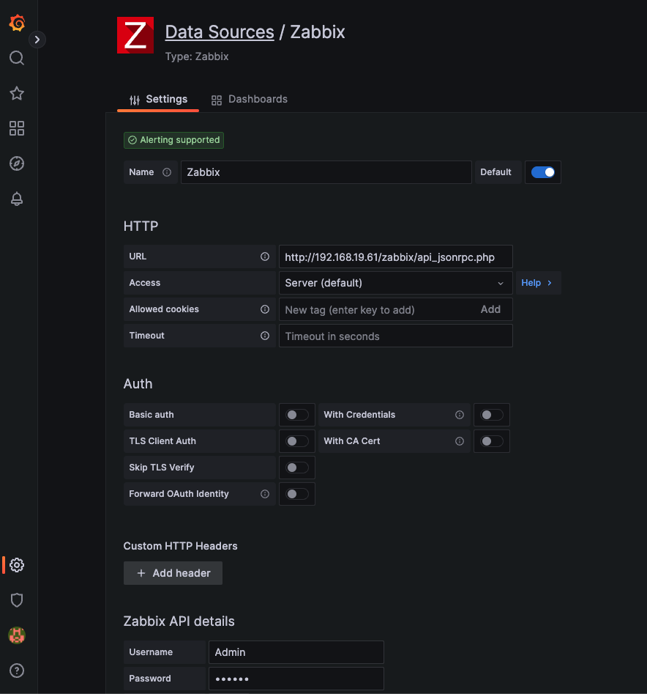This screenshot has width=647, height=694.
Task: Click the Alerting supported badge
Action: (173, 140)
